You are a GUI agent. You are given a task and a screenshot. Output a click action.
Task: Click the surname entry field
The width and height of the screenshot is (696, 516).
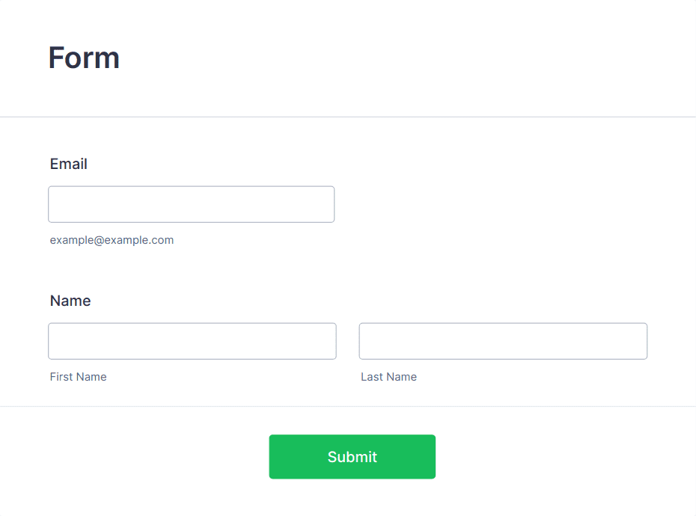click(503, 341)
